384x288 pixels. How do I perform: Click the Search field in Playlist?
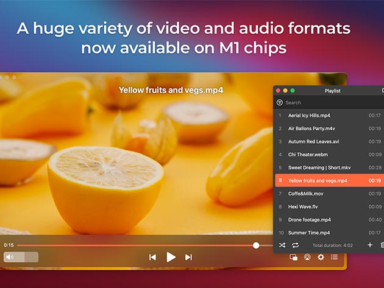click(x=329, y=102)
